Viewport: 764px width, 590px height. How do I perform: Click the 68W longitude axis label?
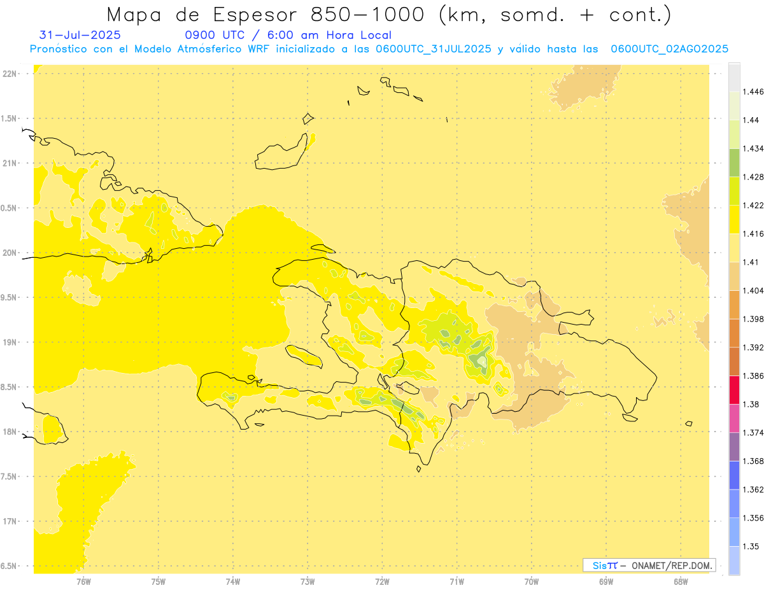point(681,582)
